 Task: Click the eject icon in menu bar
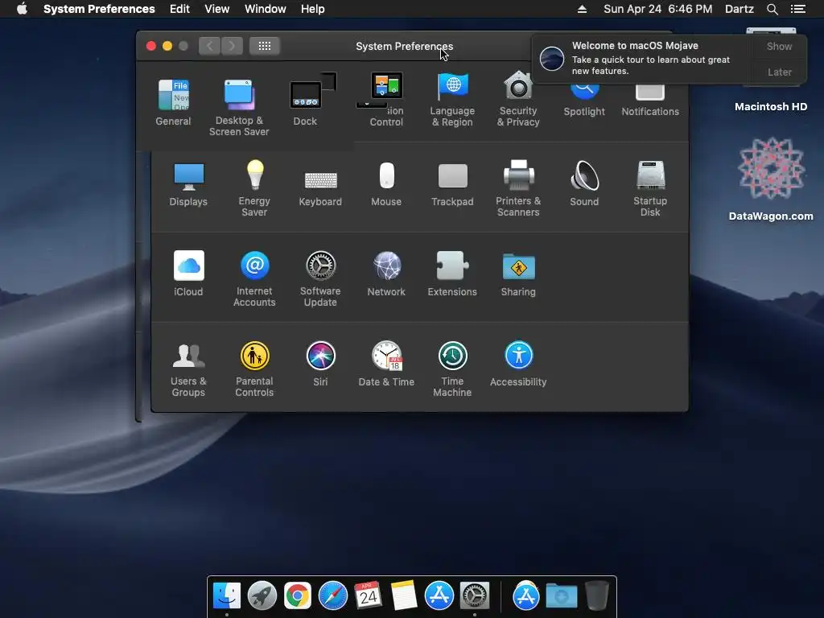coord(582,9)
